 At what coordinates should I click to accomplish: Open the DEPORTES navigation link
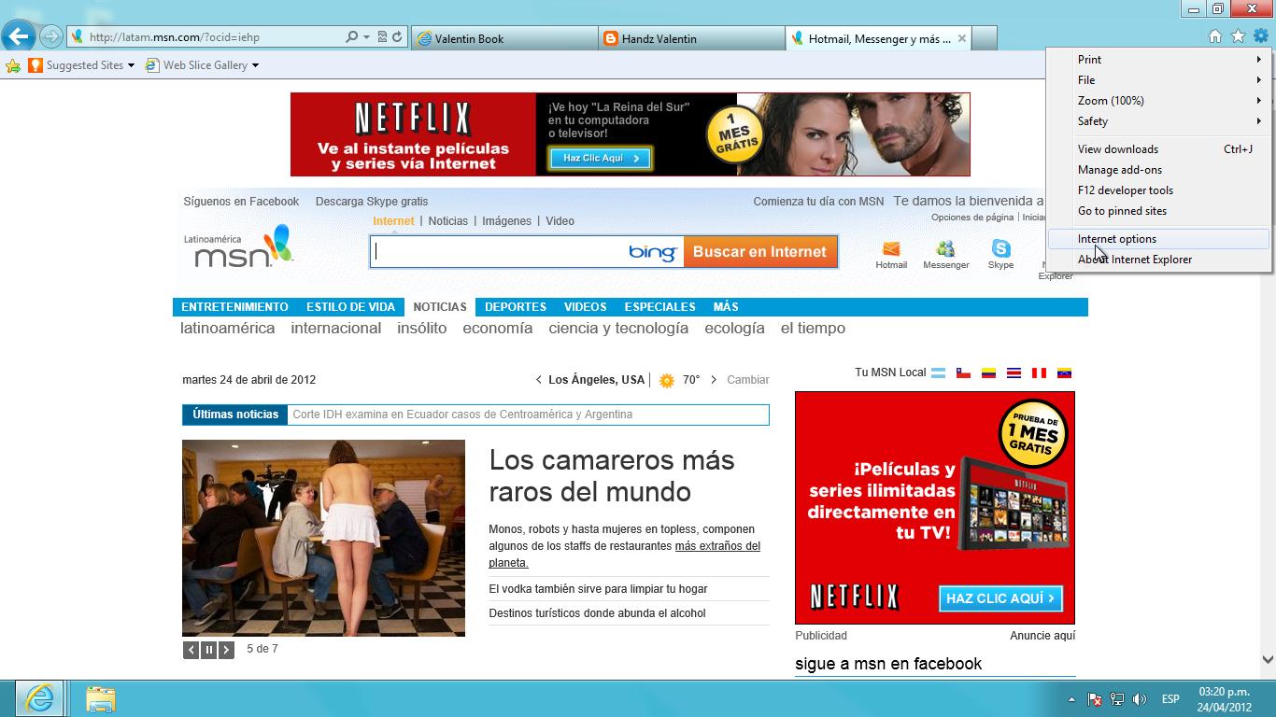coord(515,307)
